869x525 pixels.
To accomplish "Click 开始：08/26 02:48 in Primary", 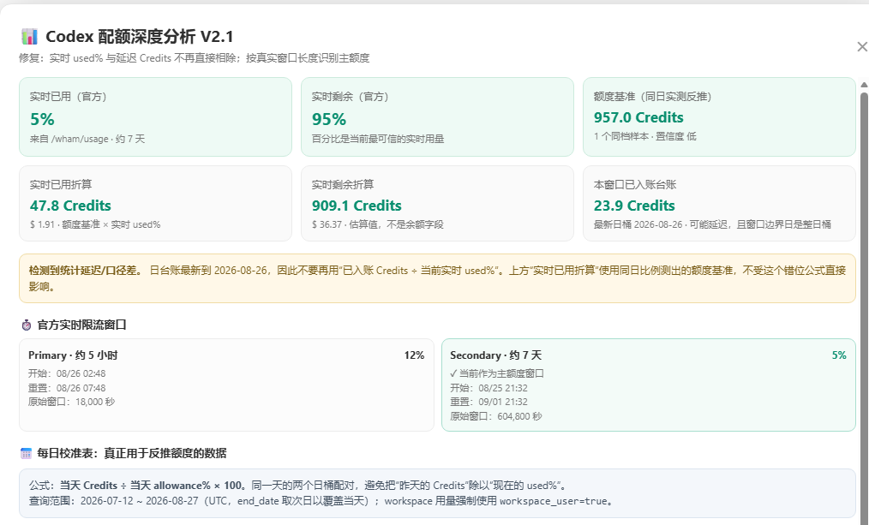I will (67, 373).
